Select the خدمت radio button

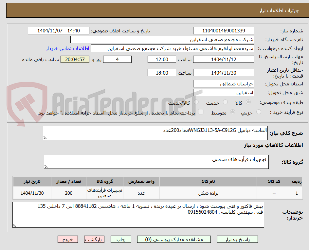click(225, 102)
